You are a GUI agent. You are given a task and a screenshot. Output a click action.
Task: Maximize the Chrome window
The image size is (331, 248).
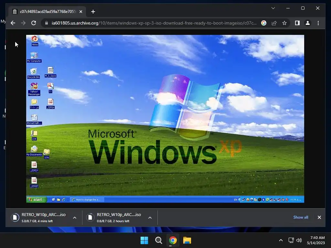[303, 8]
